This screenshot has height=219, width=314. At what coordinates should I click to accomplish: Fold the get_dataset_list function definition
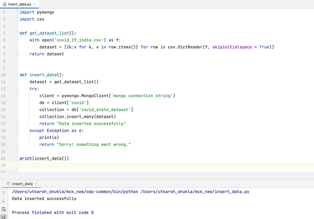point(18,33)
